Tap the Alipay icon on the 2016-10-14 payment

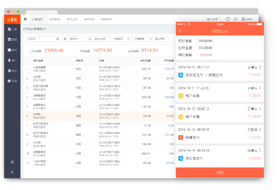[x=181, y=158]
